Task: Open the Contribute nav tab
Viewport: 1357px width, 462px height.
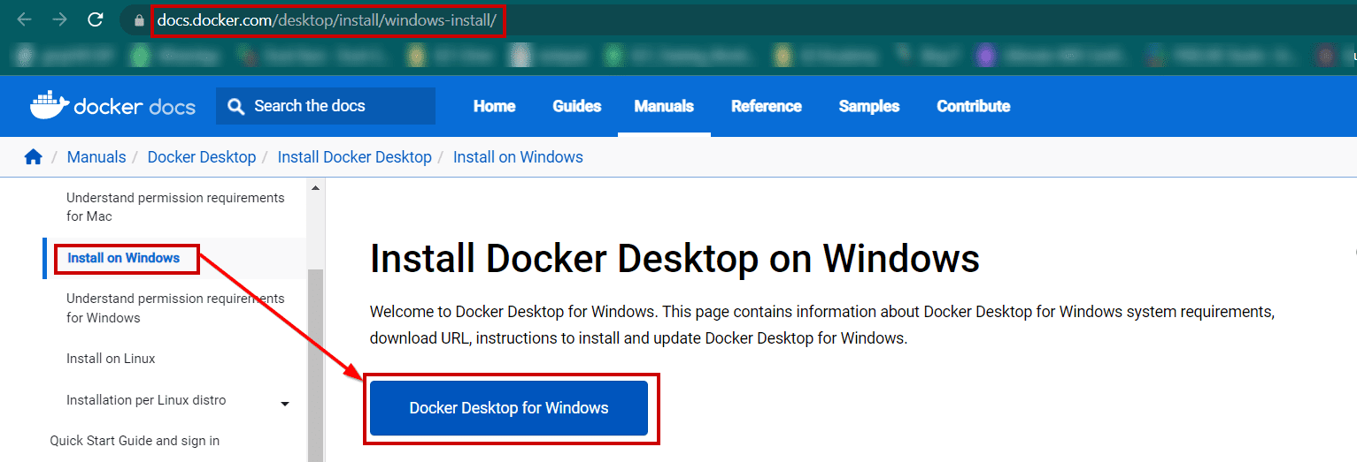Action: [x=974, y=106]
